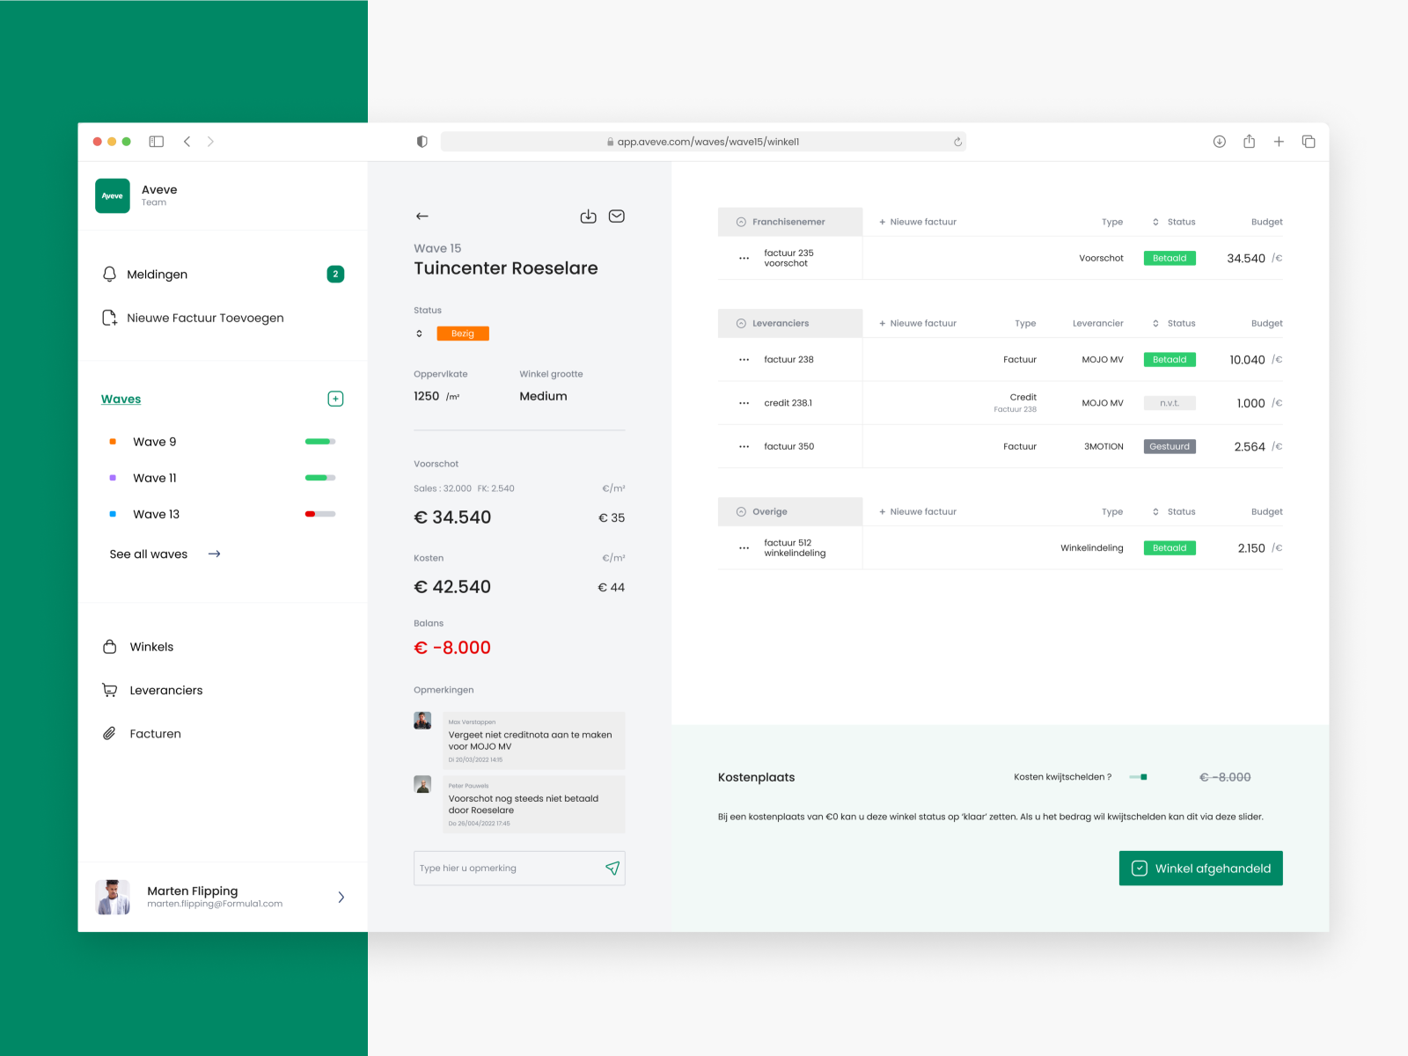1408x1056 pixels.
Task: Click the Nieuwe Factuur Toevoegen icon
Action: click(x=108, y=318)
